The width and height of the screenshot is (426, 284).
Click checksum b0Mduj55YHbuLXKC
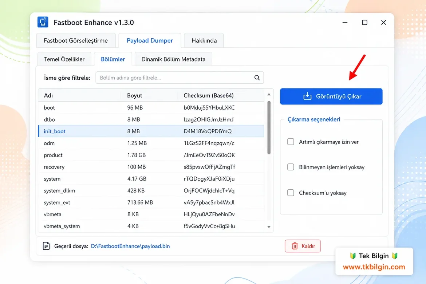(x=209, y=108)
